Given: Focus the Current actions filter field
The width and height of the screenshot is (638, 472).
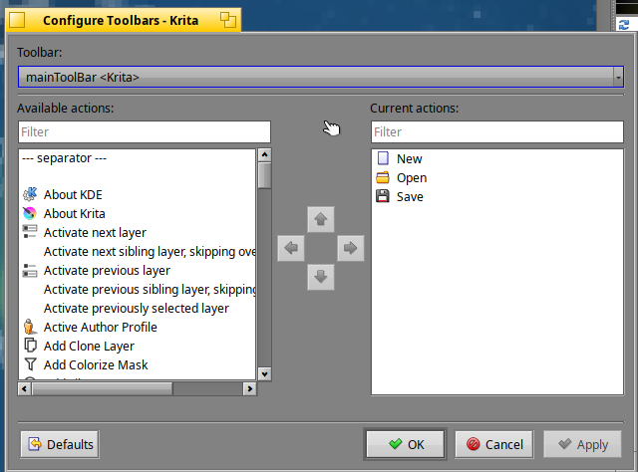Looking at the screenshot, I should click(497, 131).
